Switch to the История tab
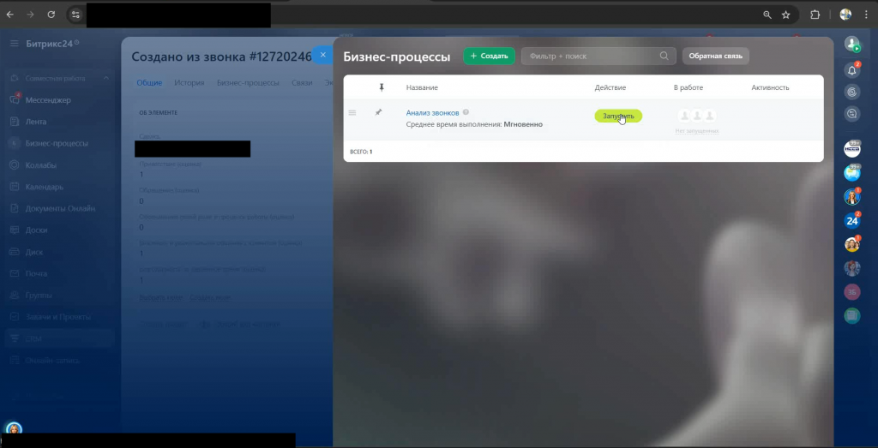 189,83
